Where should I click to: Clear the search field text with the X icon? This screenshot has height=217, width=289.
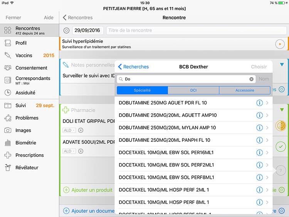(251, 79)
